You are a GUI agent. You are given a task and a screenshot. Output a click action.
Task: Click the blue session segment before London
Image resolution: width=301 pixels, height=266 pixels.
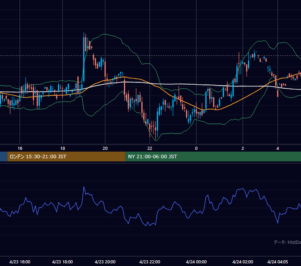tap(4, 156)
